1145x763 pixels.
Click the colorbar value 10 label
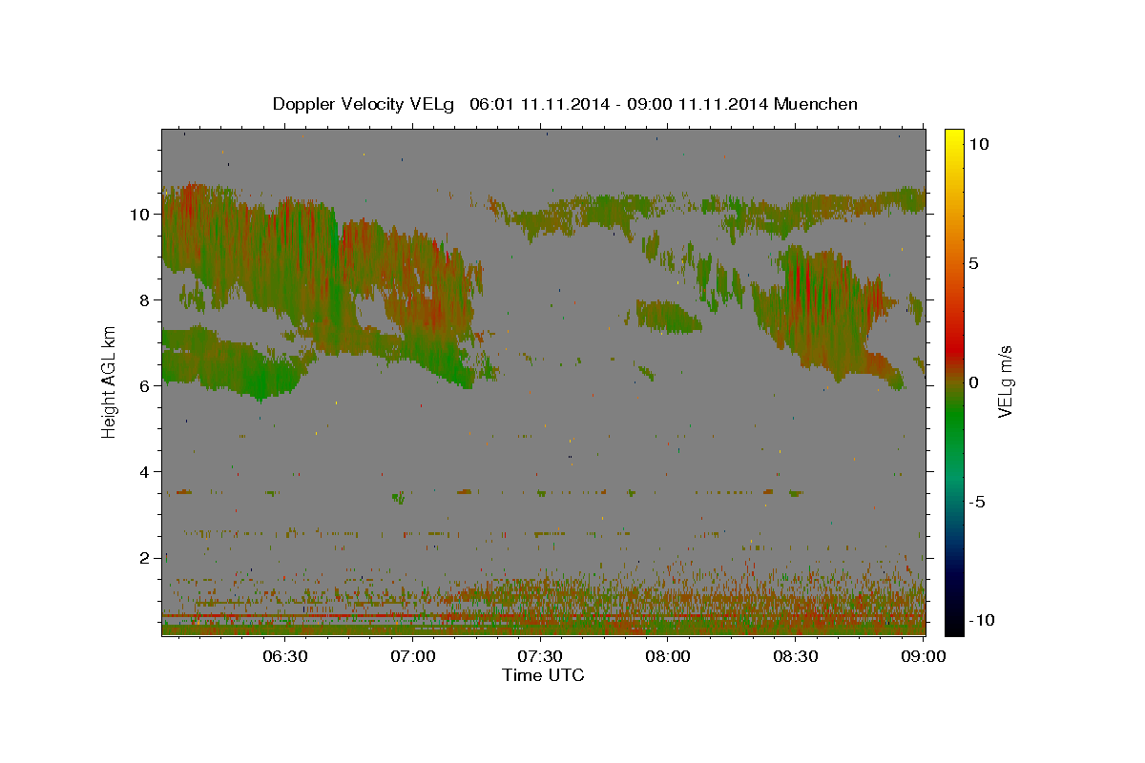pos(979,143)
